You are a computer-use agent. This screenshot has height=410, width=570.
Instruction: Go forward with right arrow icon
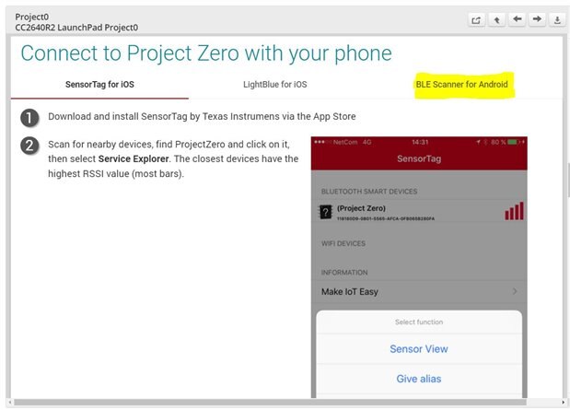click(537, 19)
